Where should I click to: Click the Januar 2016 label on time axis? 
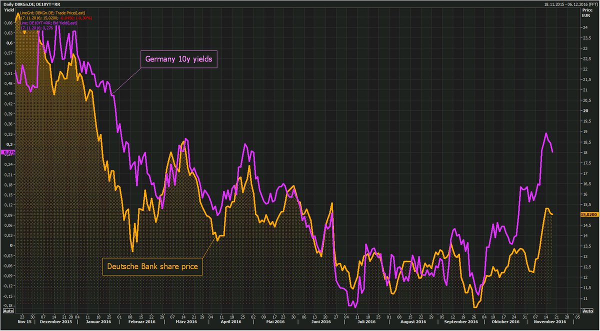coord(97,322)
